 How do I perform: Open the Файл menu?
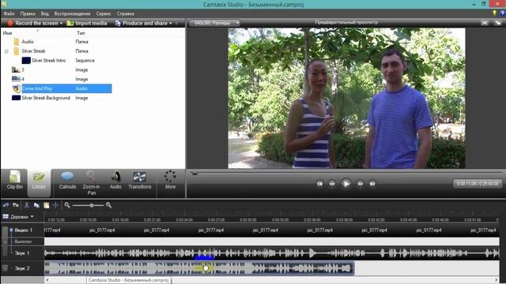[x=9, y=13]
